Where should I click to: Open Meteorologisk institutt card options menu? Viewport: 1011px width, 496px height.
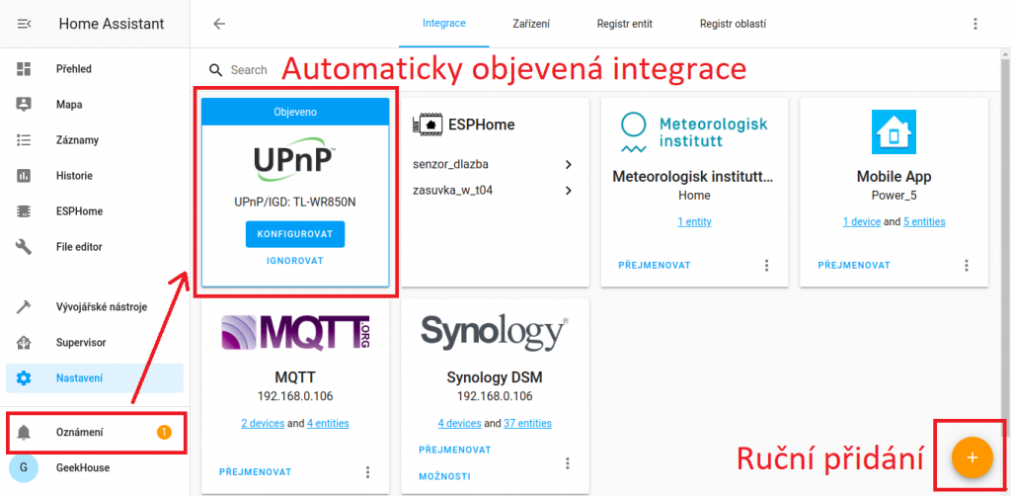pos(766,265)
